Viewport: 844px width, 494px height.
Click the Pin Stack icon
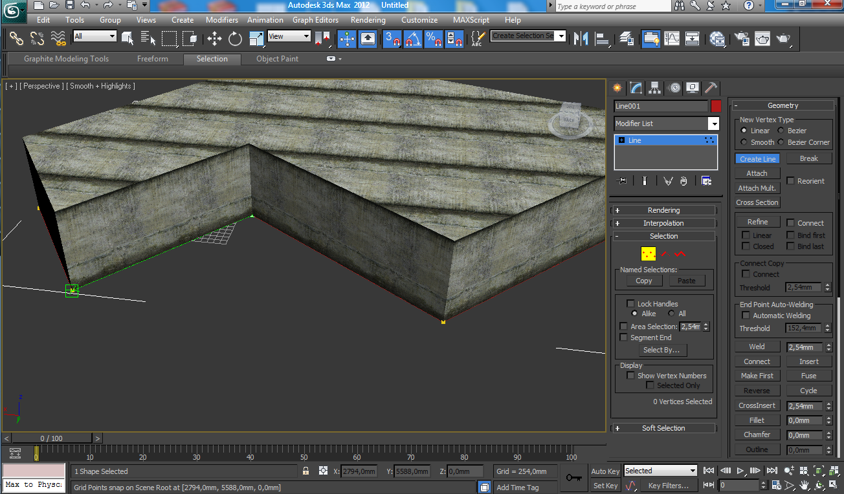pos(623,181)
